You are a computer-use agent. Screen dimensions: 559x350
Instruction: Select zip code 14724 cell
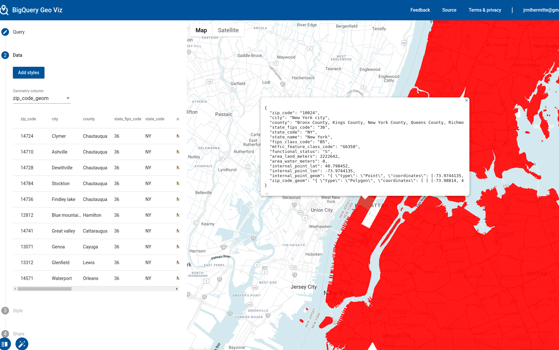[x=27, y=136]
